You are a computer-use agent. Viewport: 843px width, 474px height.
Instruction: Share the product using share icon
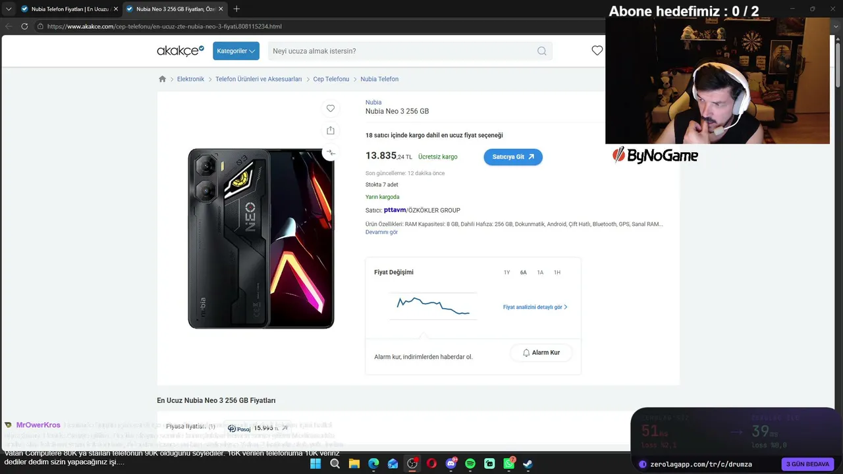331,130
